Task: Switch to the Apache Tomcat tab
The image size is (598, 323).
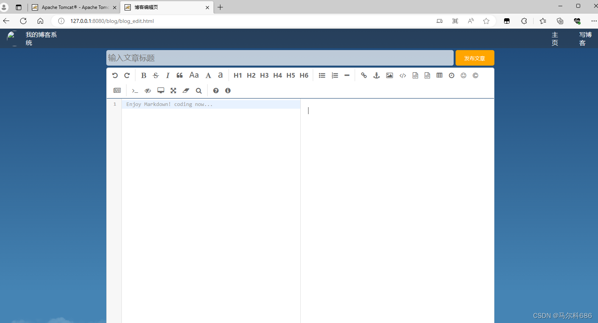Action: point(74,7)
